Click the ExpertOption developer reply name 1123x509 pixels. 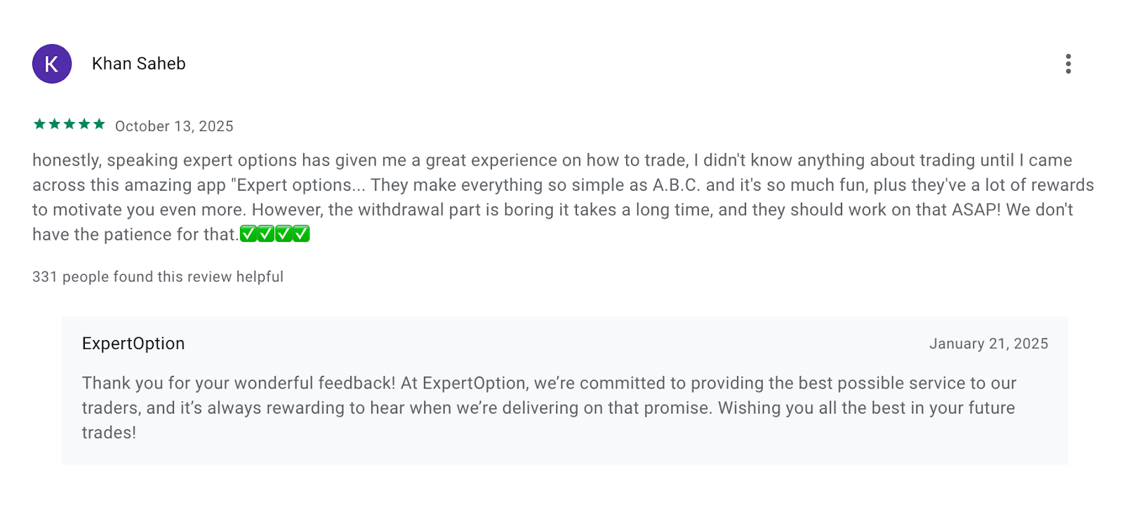(133, 344)
